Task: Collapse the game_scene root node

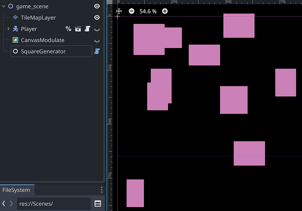Action: point(4,7)
